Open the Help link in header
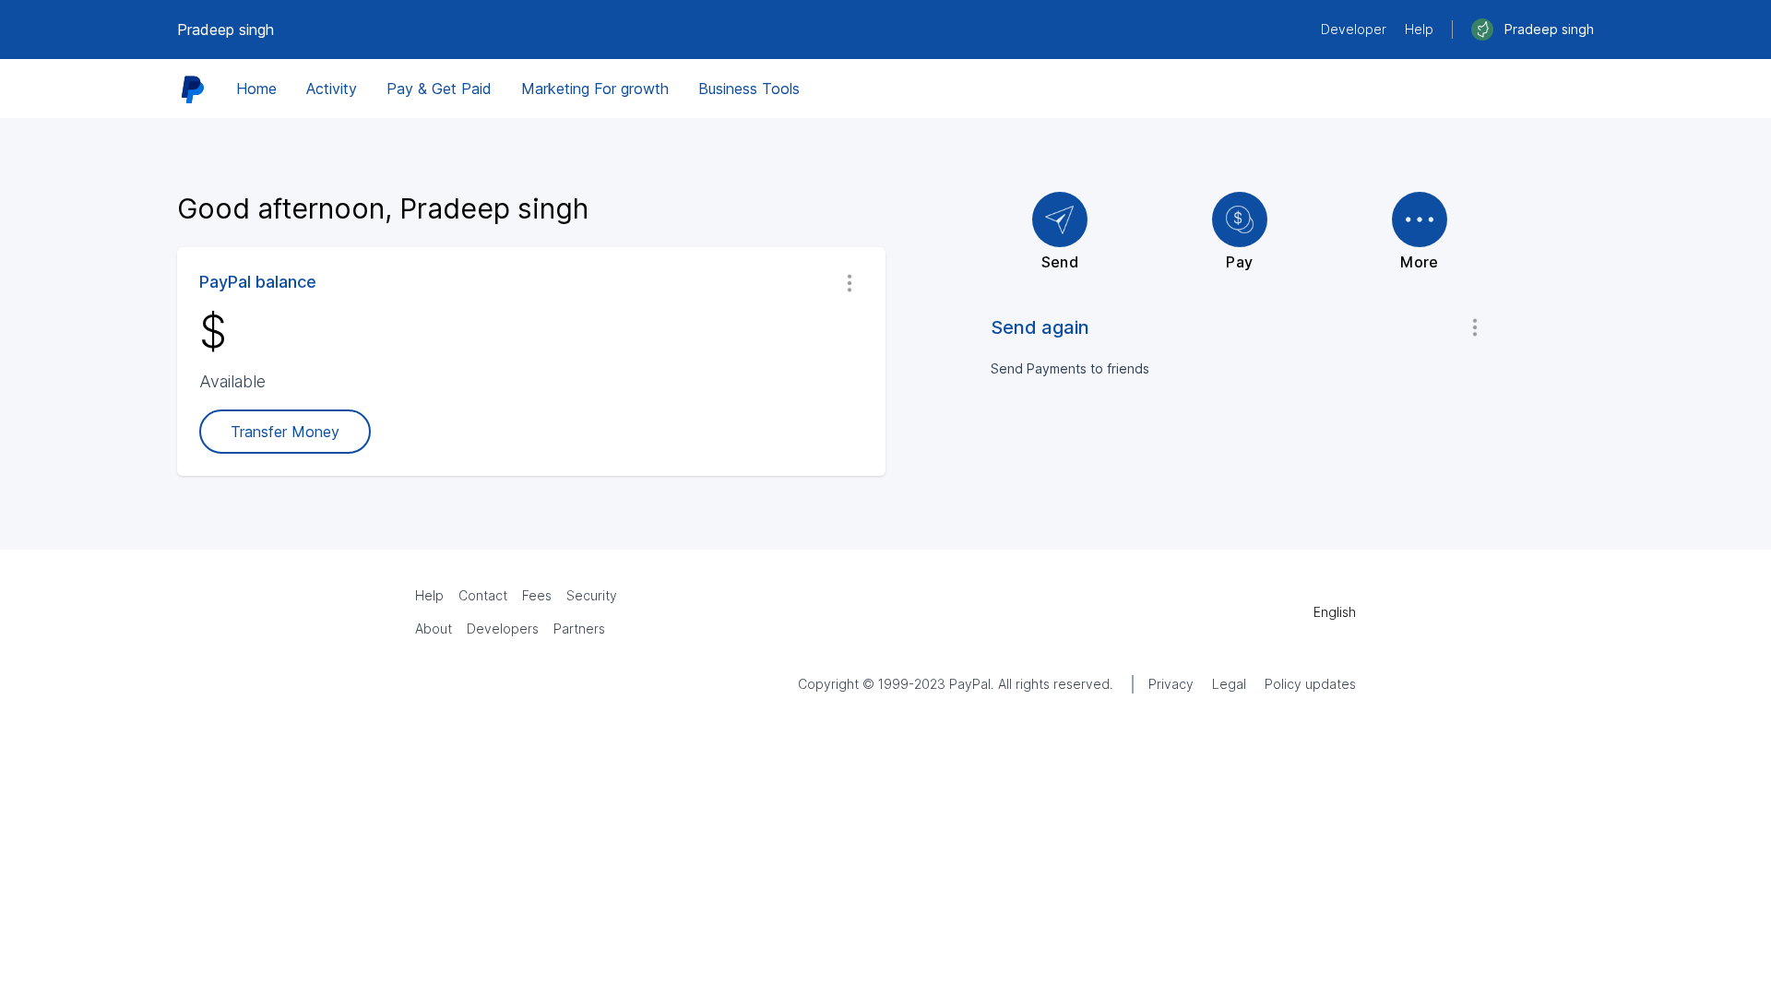 (1419, 30)
